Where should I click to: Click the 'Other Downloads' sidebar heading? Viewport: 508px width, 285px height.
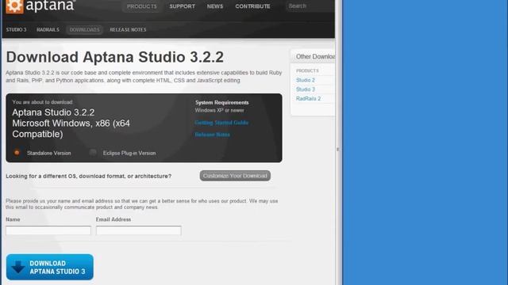[315, 56]
